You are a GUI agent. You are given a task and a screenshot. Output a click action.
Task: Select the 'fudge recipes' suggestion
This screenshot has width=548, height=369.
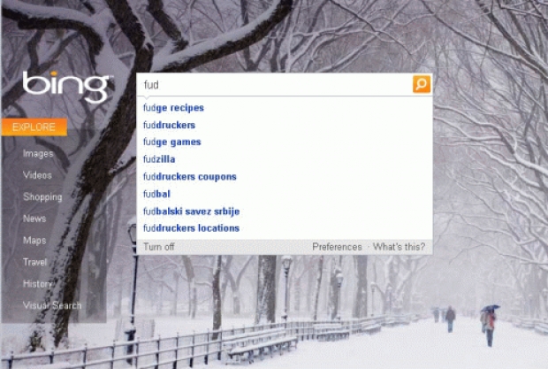(173, 108)
